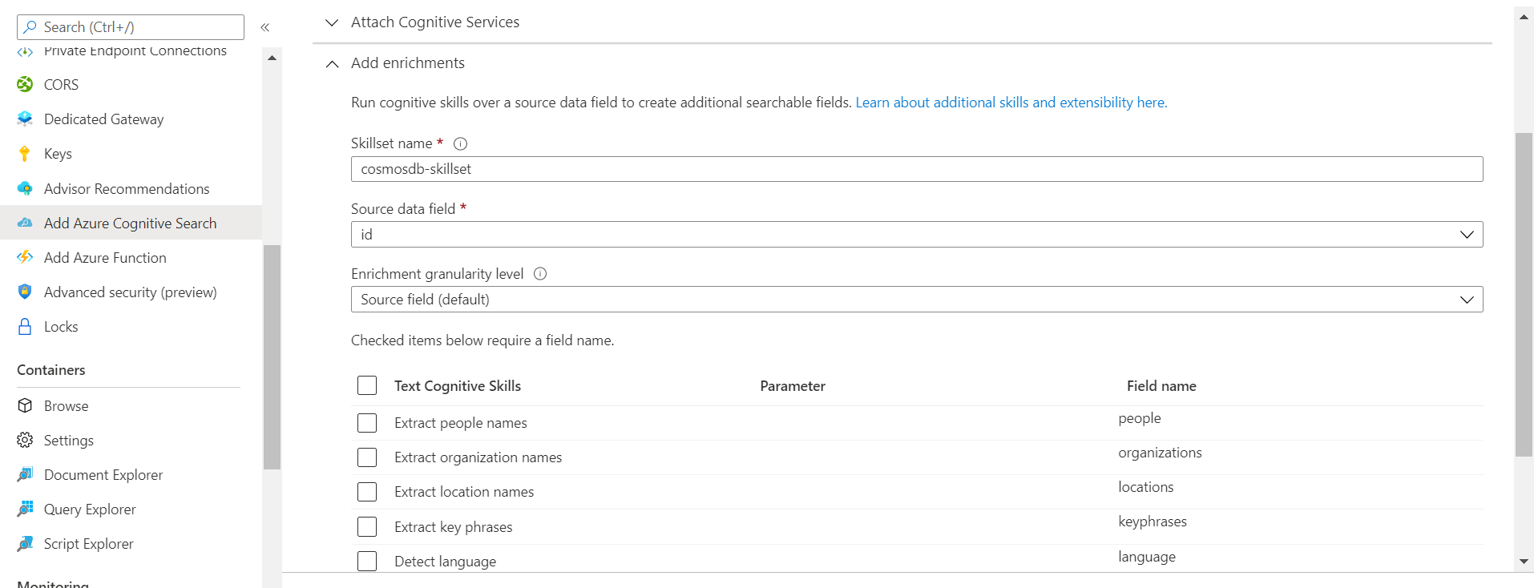Viewport: 1534px width, 588px height.
Task: Click the CORS sidebar icon
Action: pos(26,84)
